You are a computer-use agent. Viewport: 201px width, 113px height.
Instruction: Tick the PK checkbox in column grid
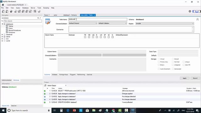85,37
